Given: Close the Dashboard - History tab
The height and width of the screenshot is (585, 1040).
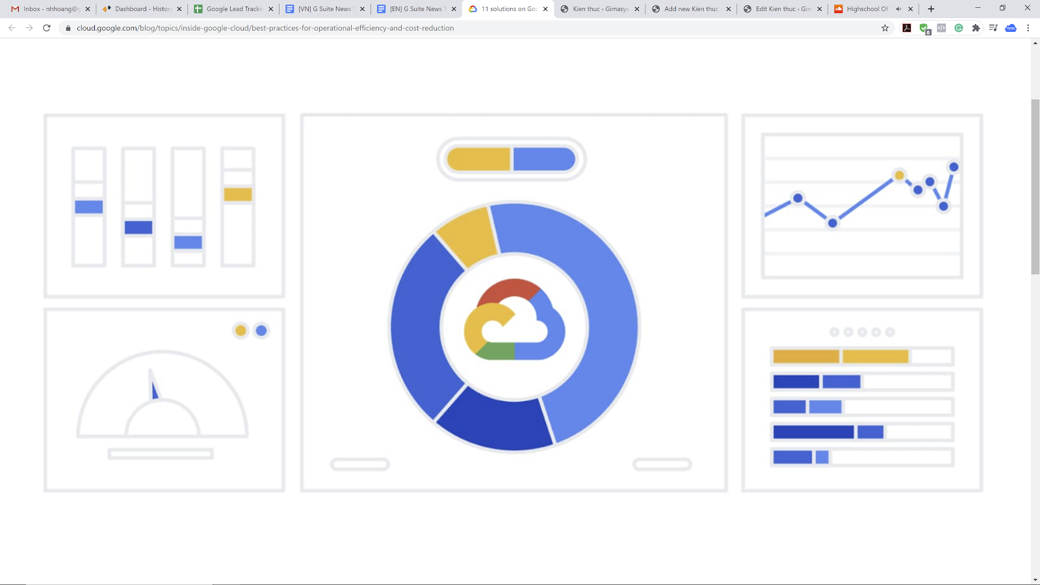Looking at the screenshot, I should (x=179, y=9).
